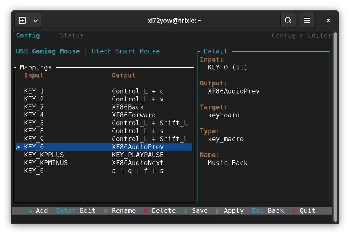The height and width of the screenshot is (236, 350).
Task: Switch to the Config tab
Action: [x=28, y=35]
